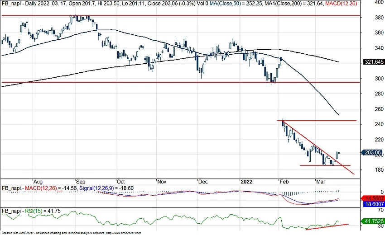Click the short red line at February high
385x235 pixels.
[x=317, y=121]
